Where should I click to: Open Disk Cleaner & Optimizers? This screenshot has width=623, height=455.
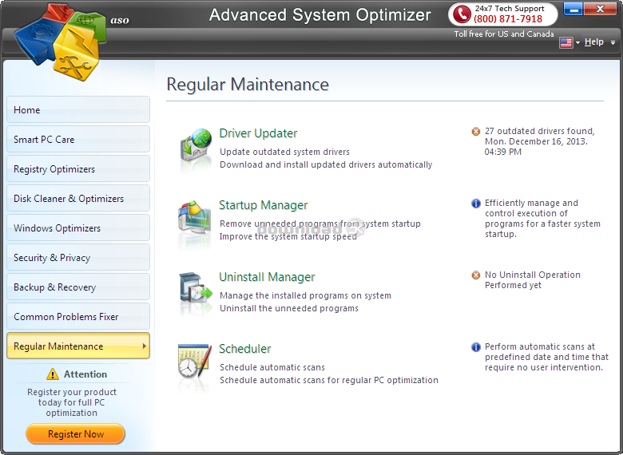[78, 198]
